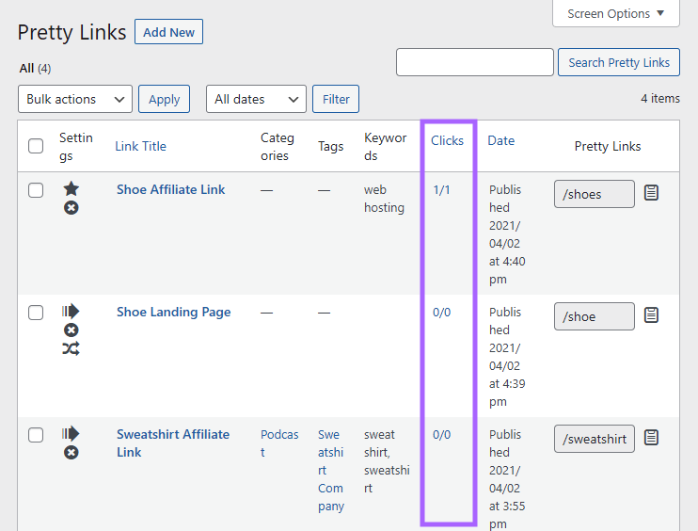The width and height of the screenshot is (698, 531).
Task: Click the 'sweat shirt, sweatshirt' keywords cell
Action: 387,461
